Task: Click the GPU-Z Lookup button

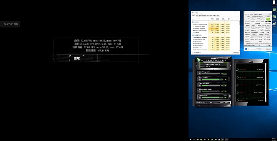Action: point(268,16)
